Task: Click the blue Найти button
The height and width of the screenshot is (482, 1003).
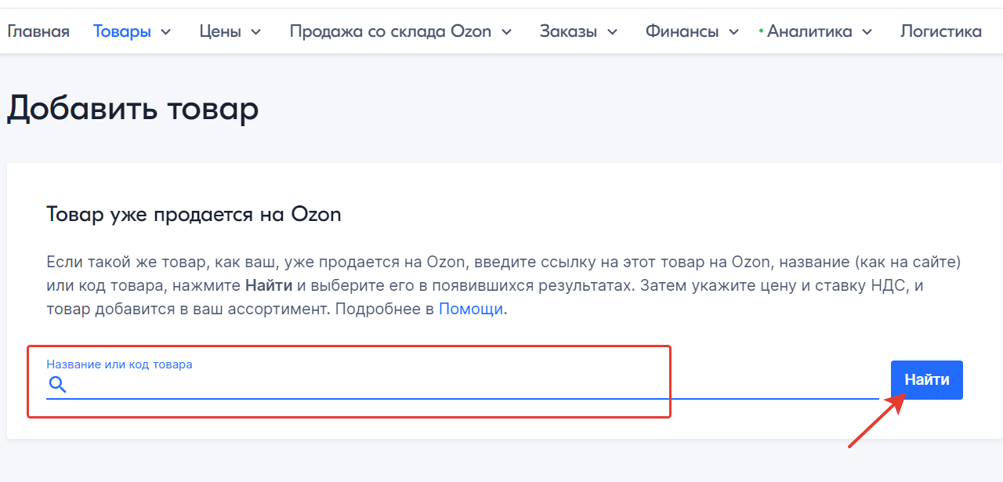Action: pyautogui.click(x=927, y=380)
